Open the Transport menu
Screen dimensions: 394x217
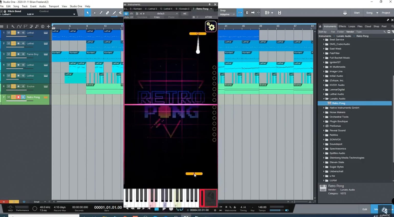(x=54, y=6)
